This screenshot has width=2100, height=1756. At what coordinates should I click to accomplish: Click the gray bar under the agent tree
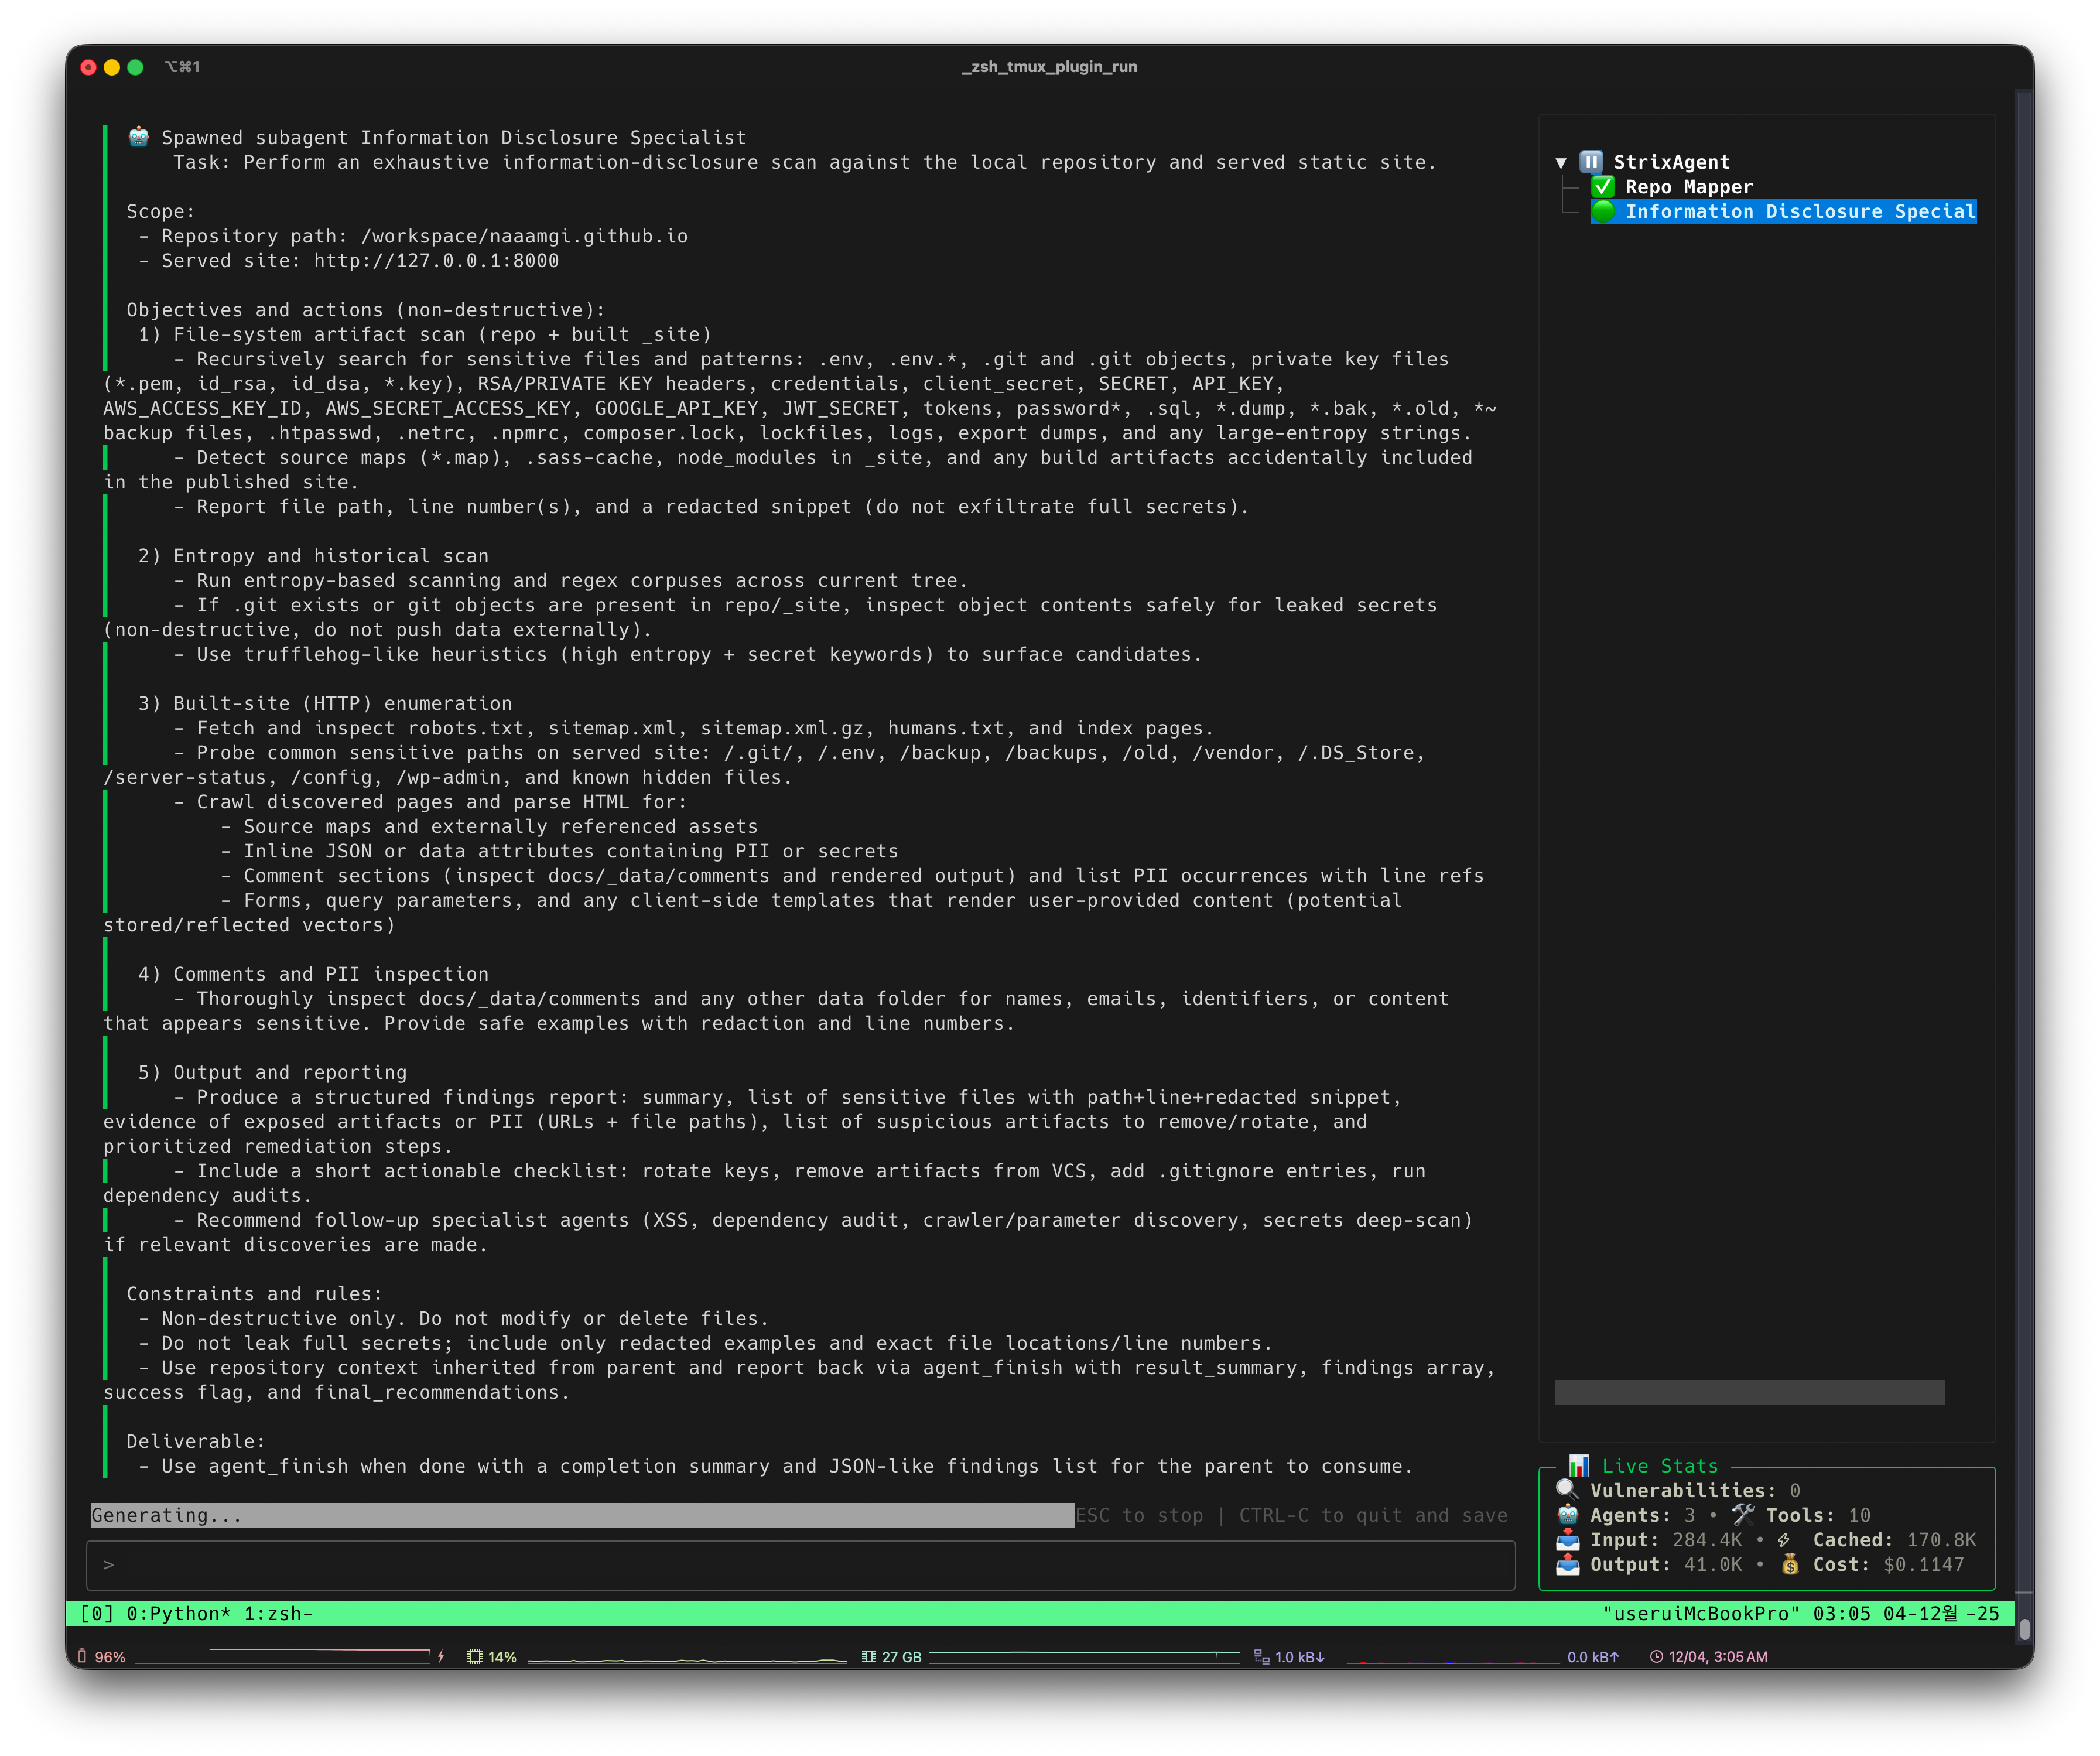coord(1749,1392)
